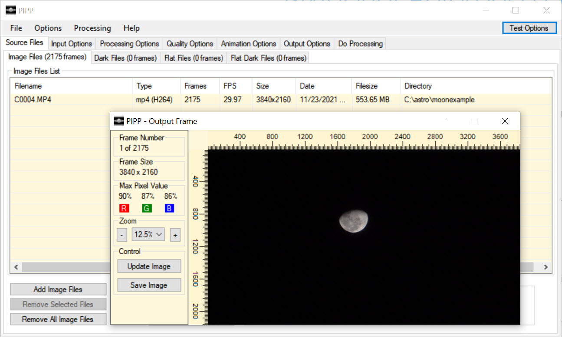Toggle the red R channel box
The height and width of the screenshot is (337, 562).
tap(124, 208)
